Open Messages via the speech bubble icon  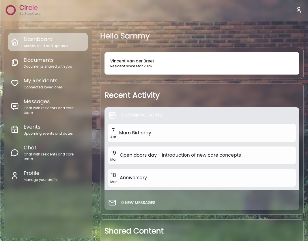pos(15,106)
